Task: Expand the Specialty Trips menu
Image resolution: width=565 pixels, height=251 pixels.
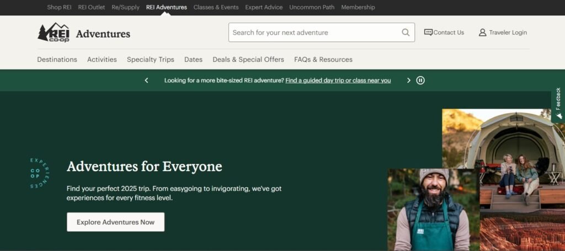Action: pos(150,60)
